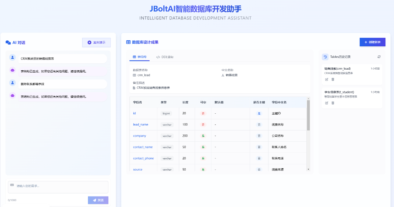Click the user avatar beside CRM系统里的销售线索表
Viewport: 394px width, 207px height.
click(12, 57)
